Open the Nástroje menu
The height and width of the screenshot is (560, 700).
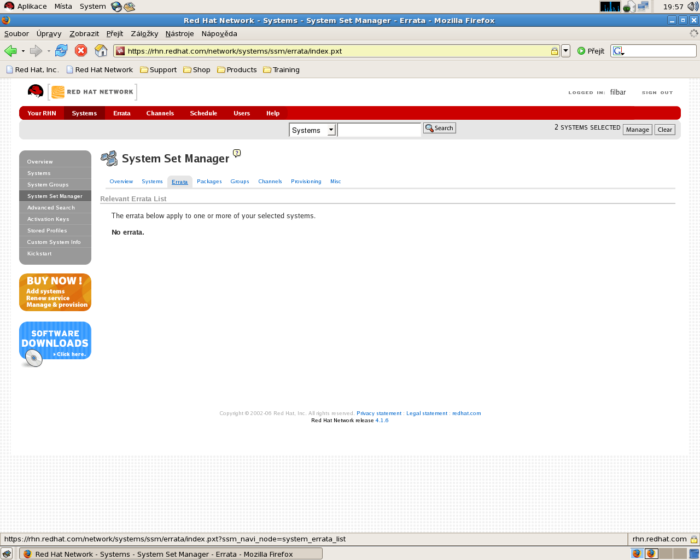coord(179,33)
